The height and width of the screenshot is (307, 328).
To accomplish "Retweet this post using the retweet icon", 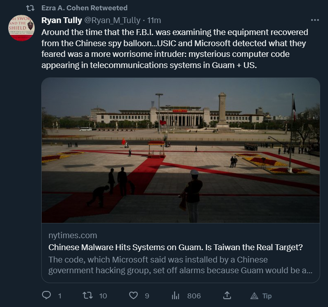I will point(87,295).
